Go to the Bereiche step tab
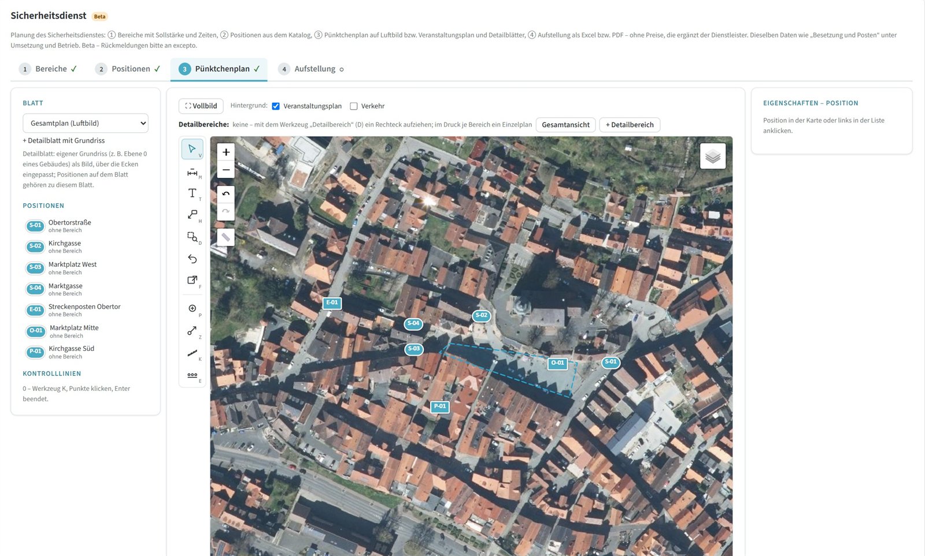 pos(48,69)
